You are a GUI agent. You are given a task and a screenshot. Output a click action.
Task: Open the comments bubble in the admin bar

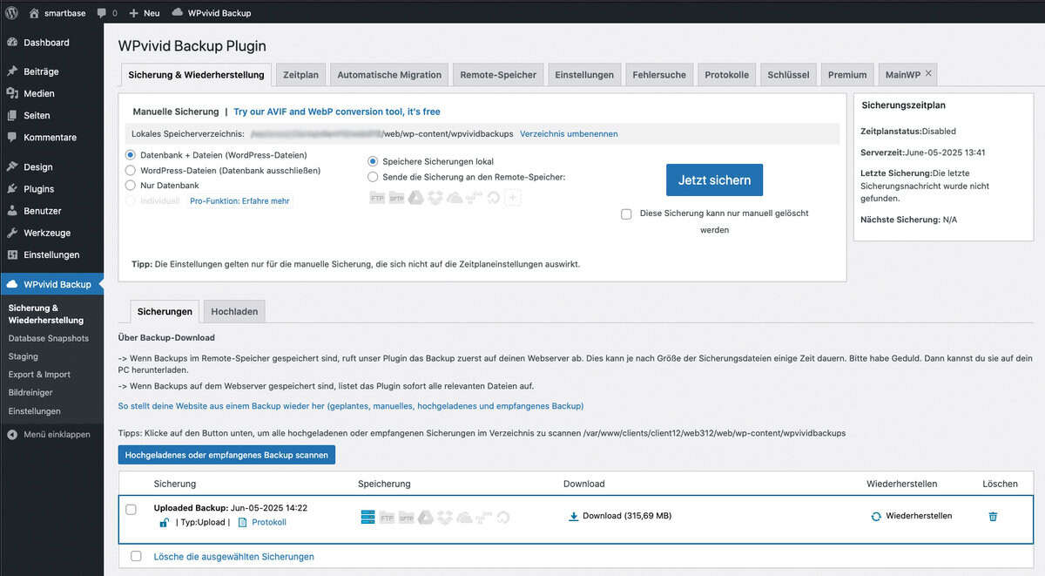(107, 13)
